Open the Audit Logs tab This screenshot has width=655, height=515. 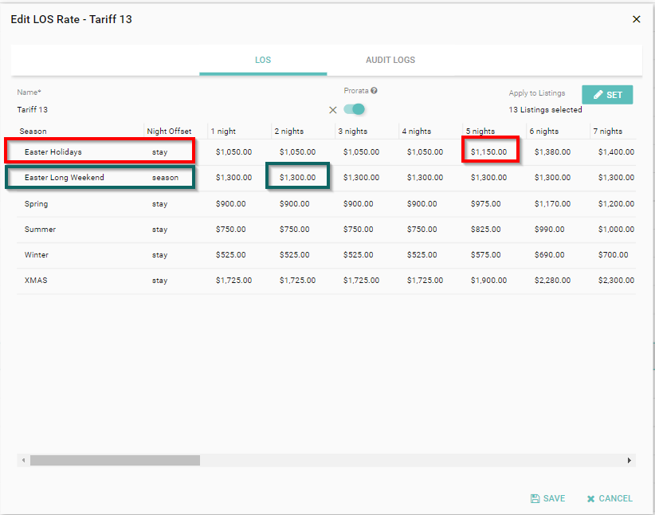pyautogui.click(x=390, y=61)
